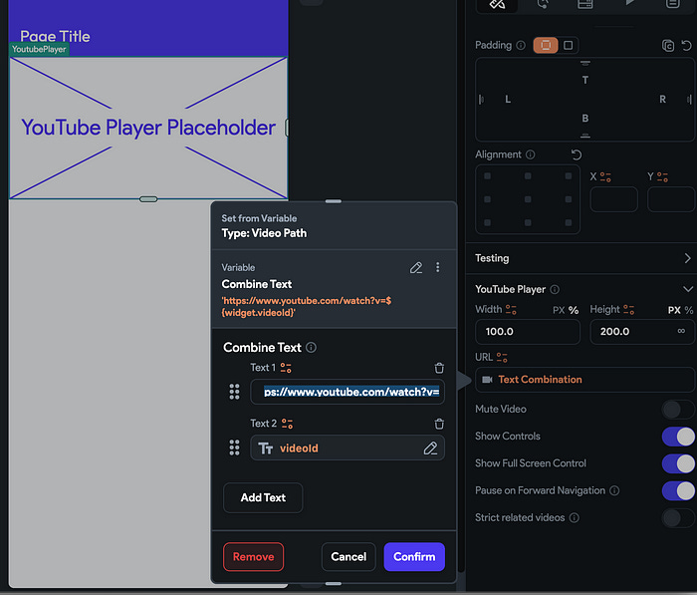Select top-left alignment dot

click(488, 176)
